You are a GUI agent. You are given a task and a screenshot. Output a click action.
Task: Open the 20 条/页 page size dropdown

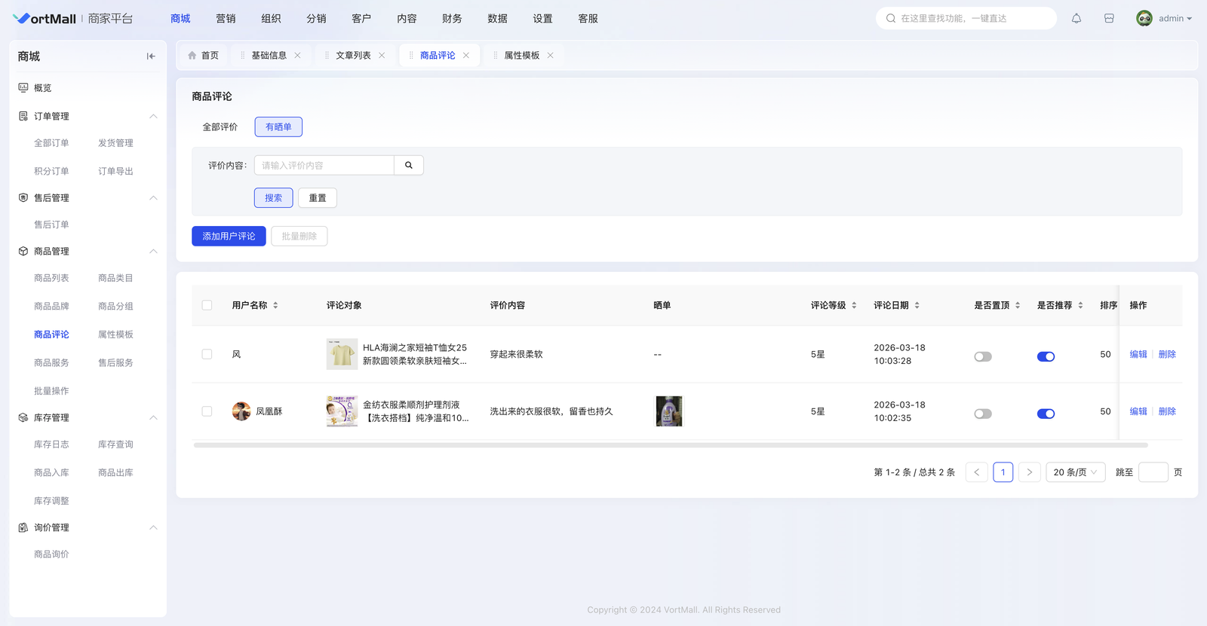coord(1075,472)
